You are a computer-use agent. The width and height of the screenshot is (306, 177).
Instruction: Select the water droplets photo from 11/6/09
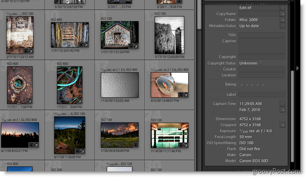120,85
